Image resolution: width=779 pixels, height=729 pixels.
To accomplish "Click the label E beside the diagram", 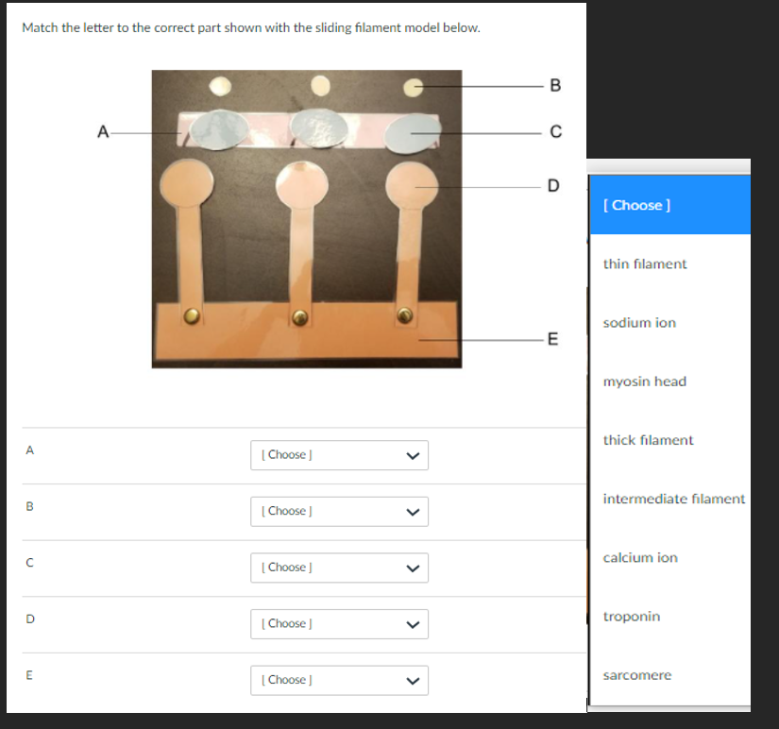I will pos(553,339).
